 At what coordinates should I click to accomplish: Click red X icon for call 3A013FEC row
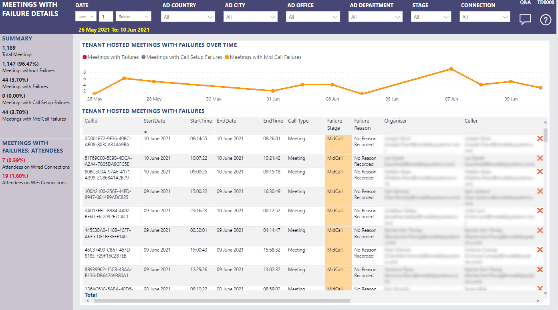(x=540, y=211)
